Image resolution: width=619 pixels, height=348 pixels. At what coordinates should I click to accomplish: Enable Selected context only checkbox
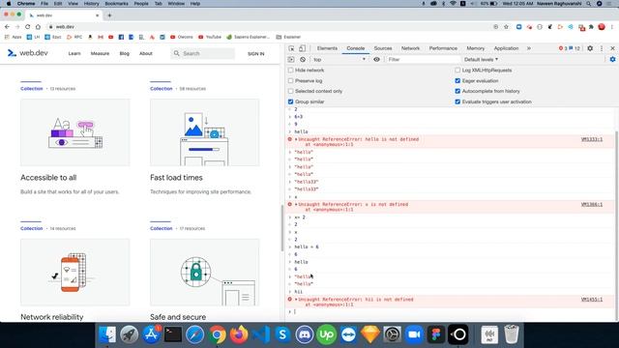291,91
